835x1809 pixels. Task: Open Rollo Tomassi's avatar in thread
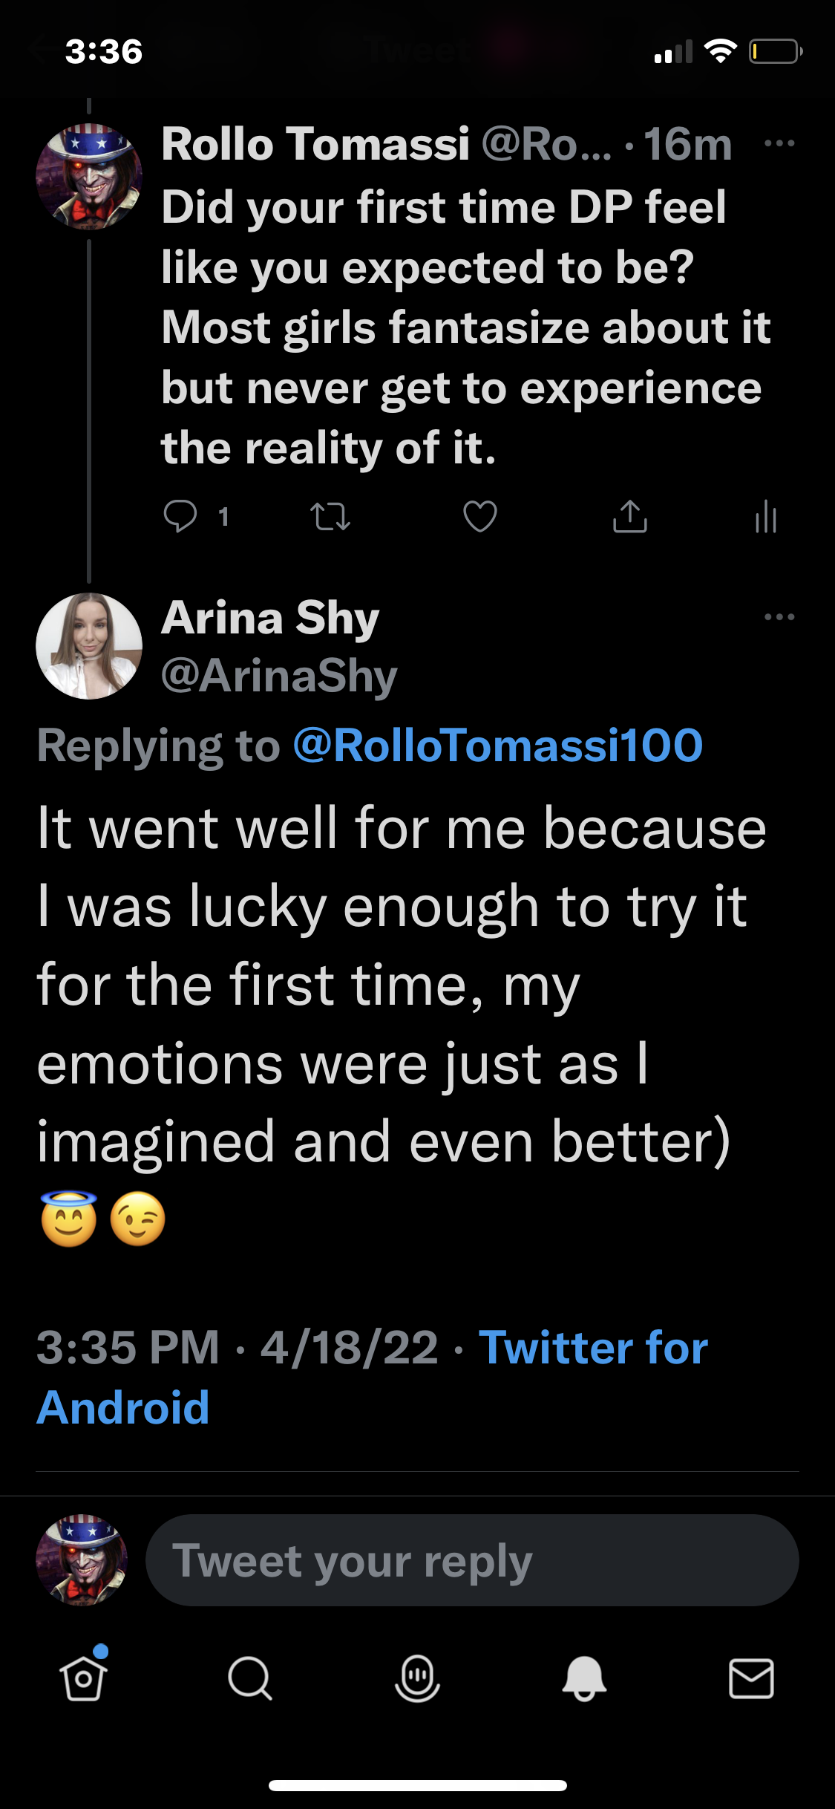pyautogui.click(x=89, y=177)
